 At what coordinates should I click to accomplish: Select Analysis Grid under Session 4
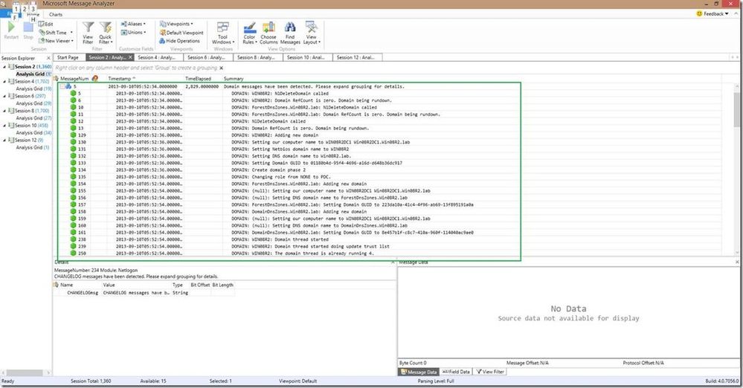[x=33, y=88]
